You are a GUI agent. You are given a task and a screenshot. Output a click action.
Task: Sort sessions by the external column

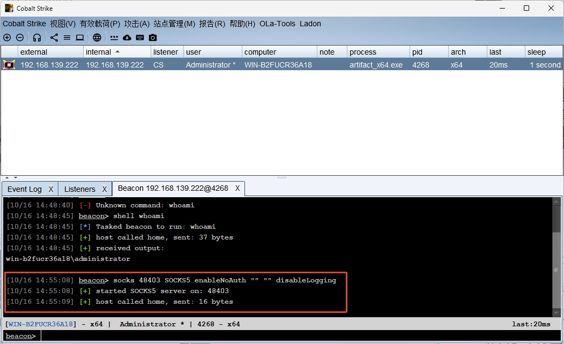(51, 52)
